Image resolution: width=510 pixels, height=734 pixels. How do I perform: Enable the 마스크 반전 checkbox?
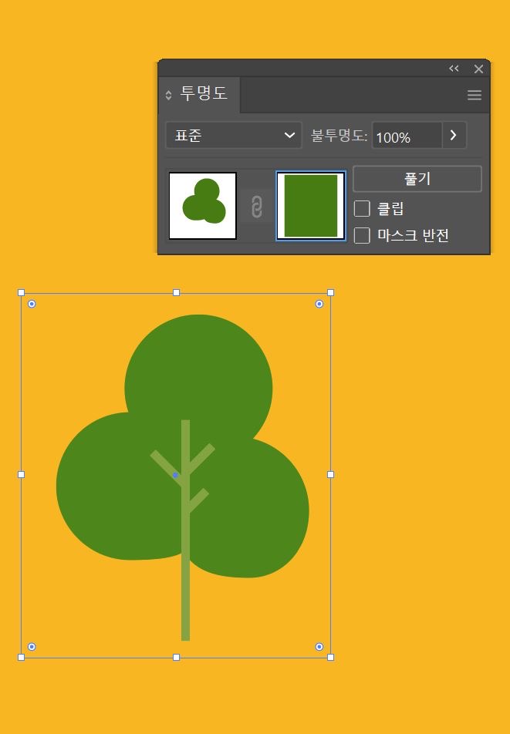[x=362, y=235]
